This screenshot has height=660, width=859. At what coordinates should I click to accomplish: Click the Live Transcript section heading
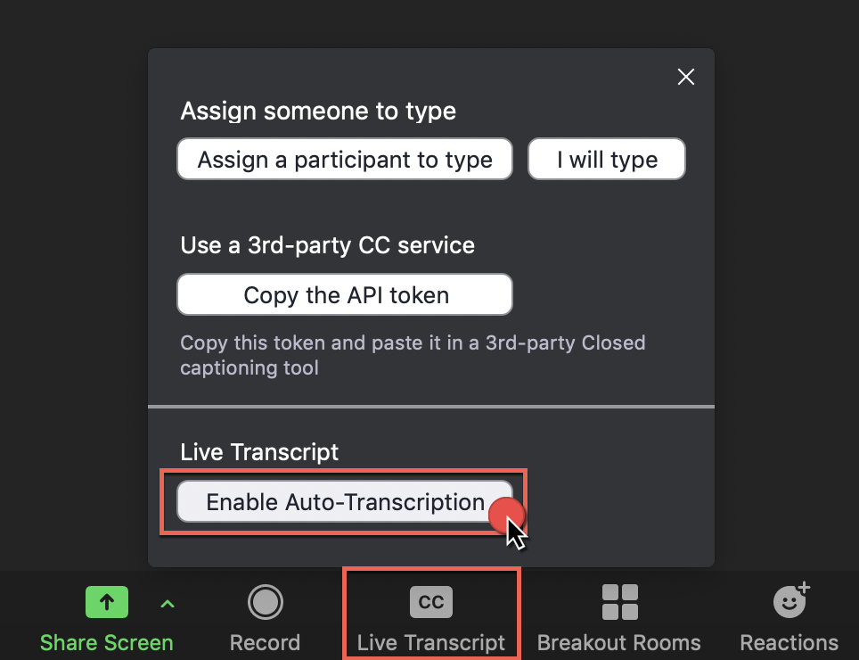259,452
